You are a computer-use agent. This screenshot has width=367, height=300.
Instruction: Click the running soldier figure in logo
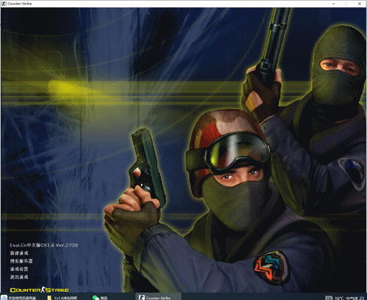point(43,290)
